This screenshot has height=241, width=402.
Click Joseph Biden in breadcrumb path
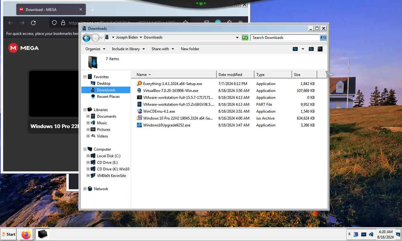127,37
